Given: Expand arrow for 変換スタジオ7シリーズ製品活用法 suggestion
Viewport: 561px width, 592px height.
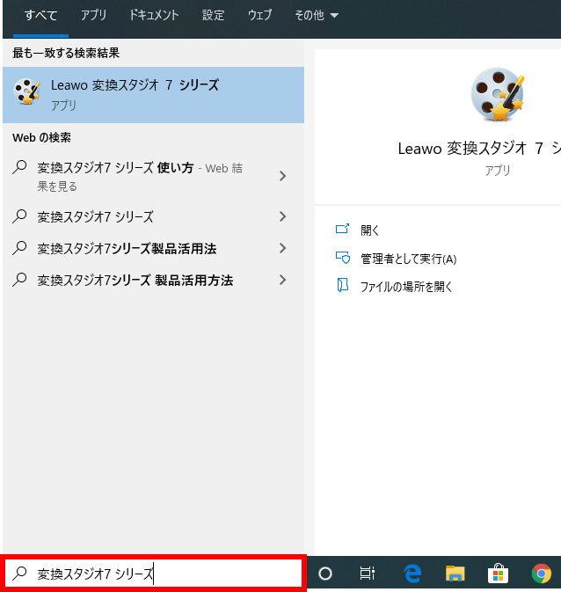Looking at the screenshot, I should pos(282,248).
